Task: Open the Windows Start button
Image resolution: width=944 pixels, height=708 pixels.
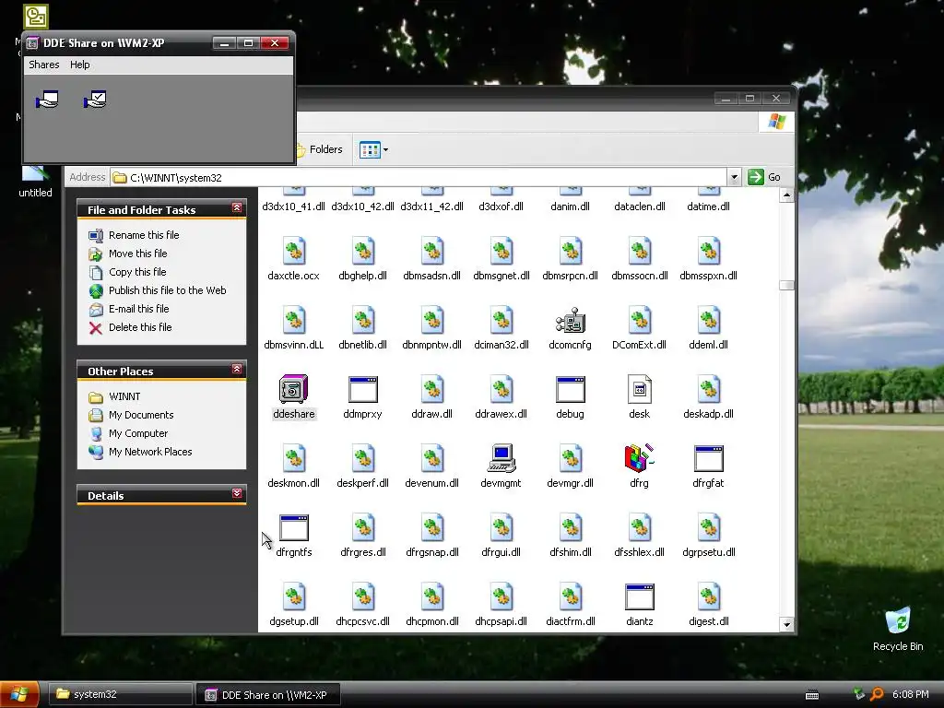Action: 19,694
